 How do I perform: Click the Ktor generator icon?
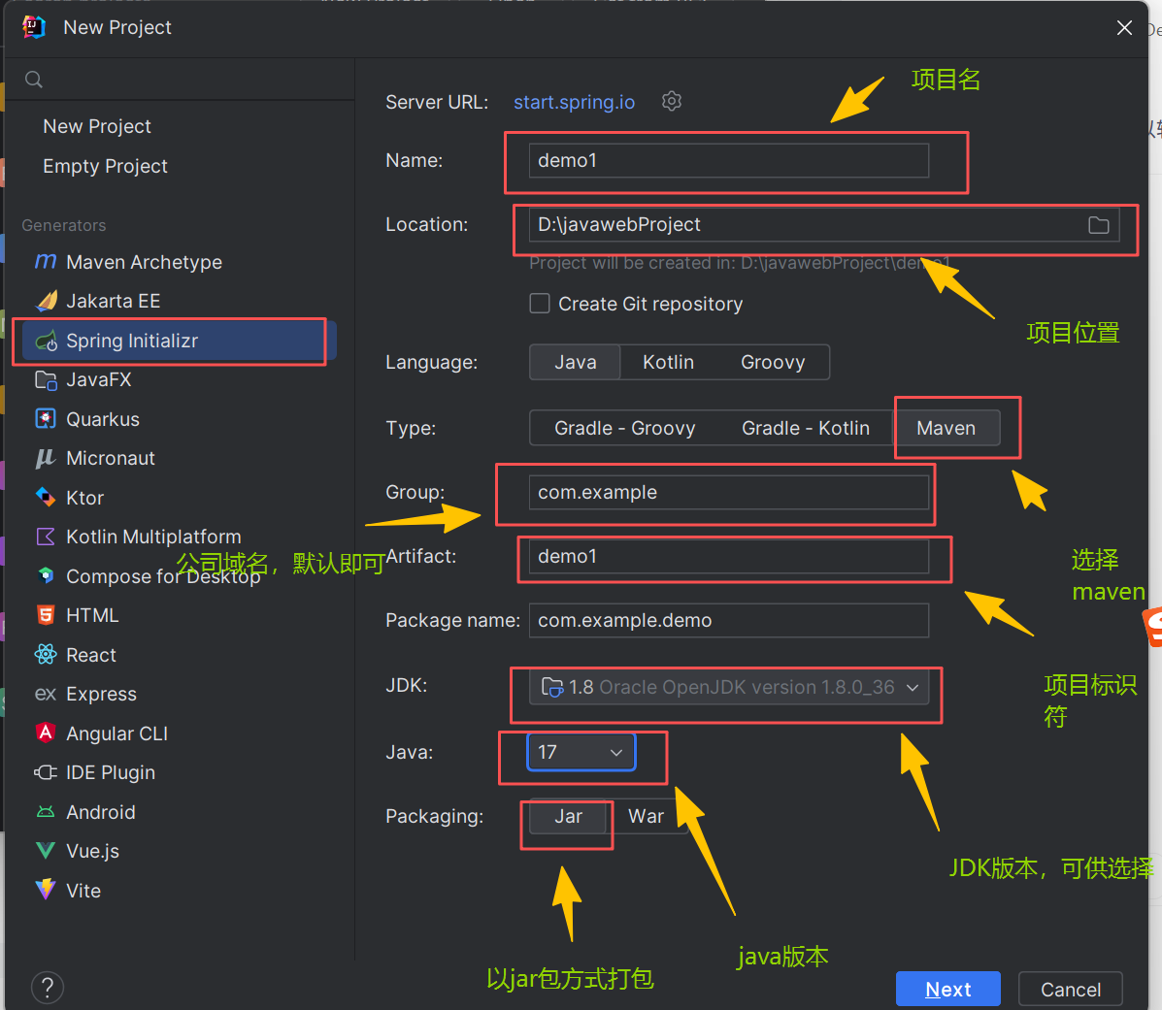46,497
